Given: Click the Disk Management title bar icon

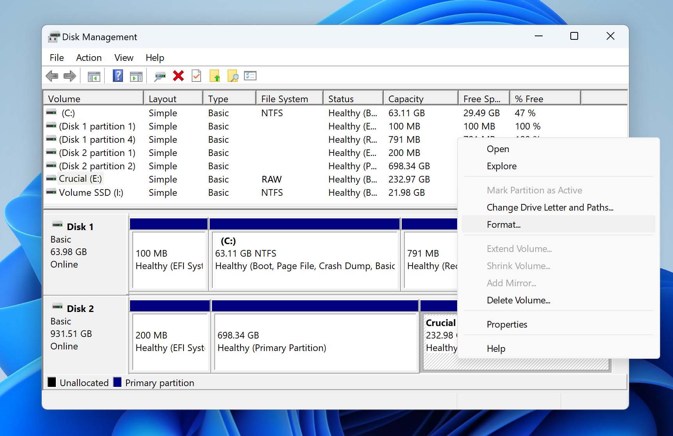Looking at the screenshot, I should [x=53, y=37].
